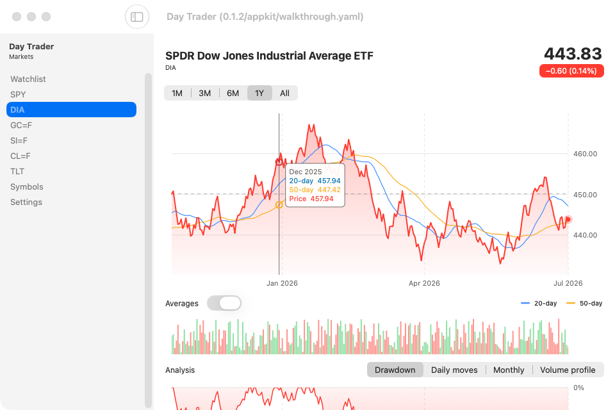Select the 6M time range
Viewport: 615px width, 410px height.
point(233,94)
